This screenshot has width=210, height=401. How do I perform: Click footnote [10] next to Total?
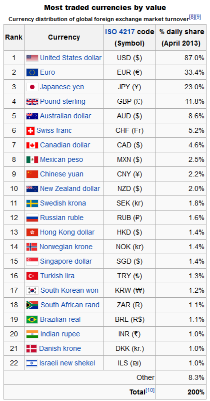click(150, 390)
